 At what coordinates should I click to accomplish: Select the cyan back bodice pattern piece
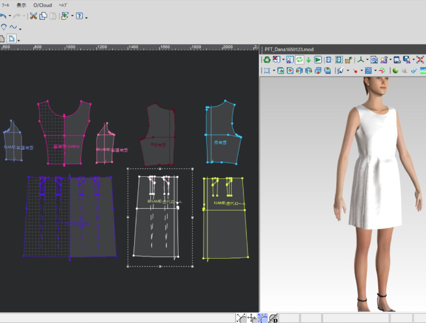224,133
